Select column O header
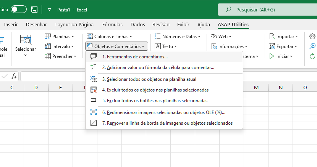Screen dimensions: 317x167 [305, 87]
